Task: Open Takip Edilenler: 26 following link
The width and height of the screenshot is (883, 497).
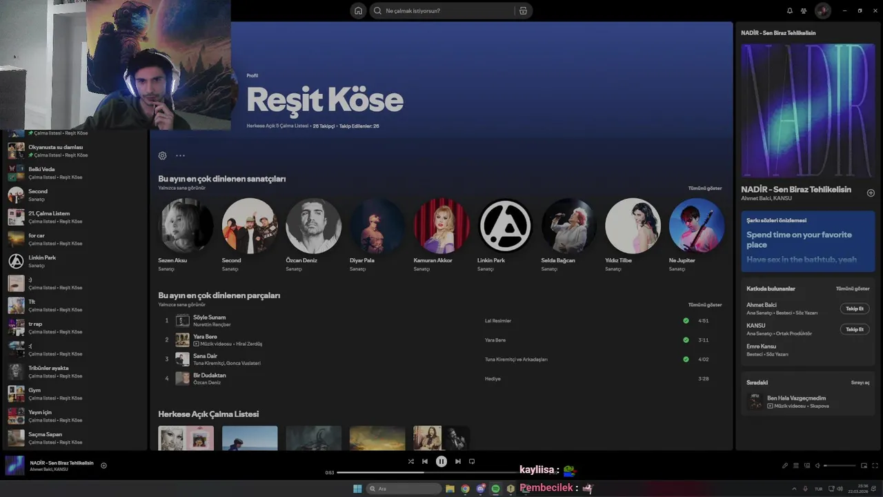Action: click(359, 126)
